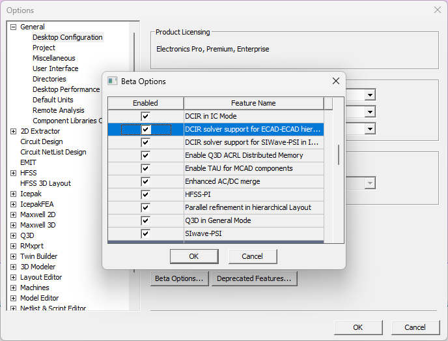Click OK in Beta Options dialog
448x341 pixels.
[194, 256]
